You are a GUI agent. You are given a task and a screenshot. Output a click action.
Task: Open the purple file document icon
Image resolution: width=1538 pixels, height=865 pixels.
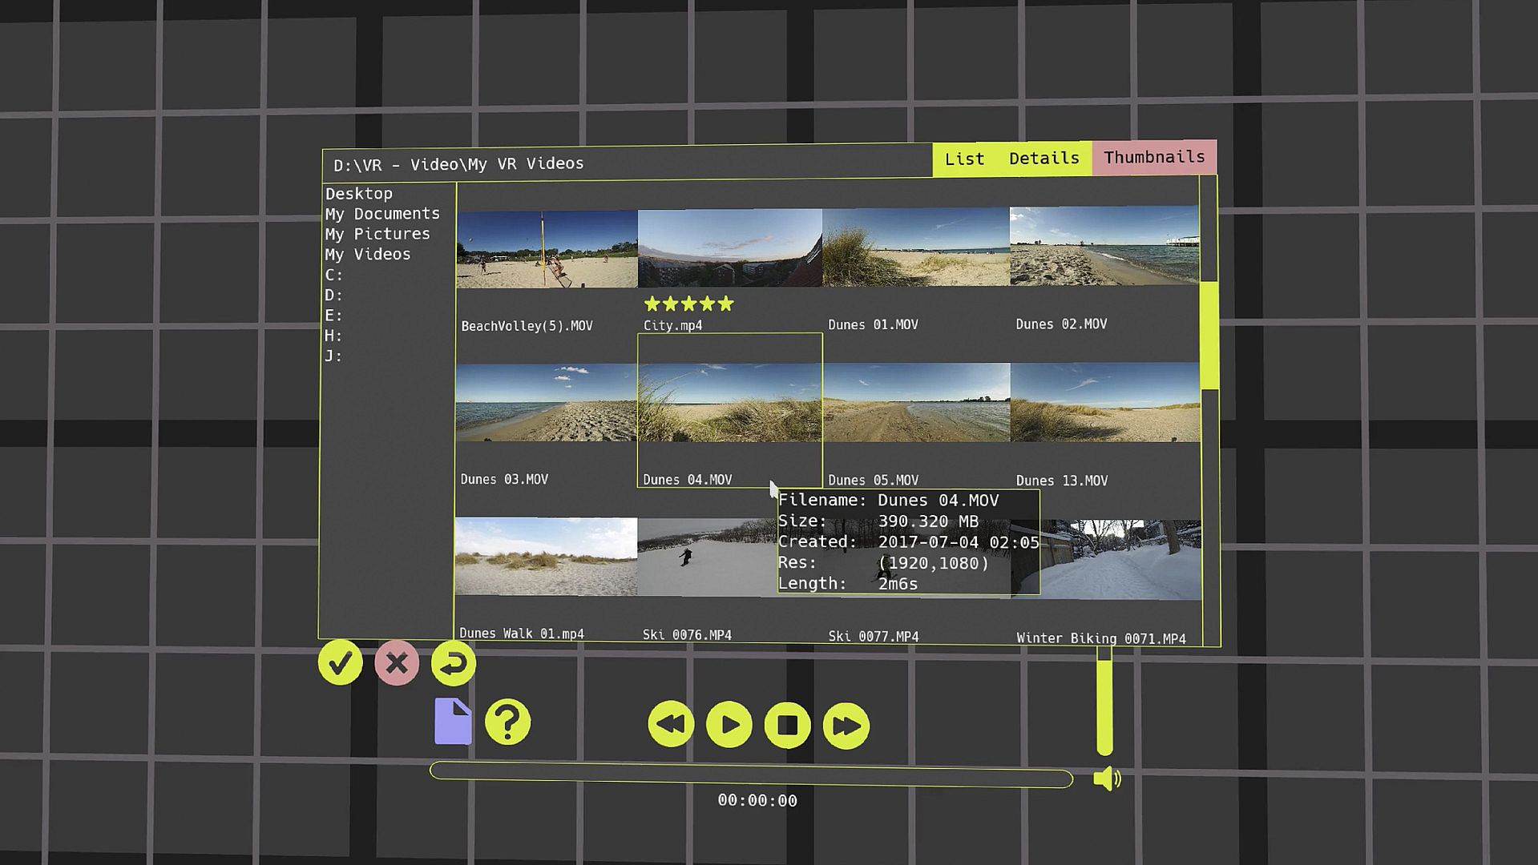click(x=453, y=722)
